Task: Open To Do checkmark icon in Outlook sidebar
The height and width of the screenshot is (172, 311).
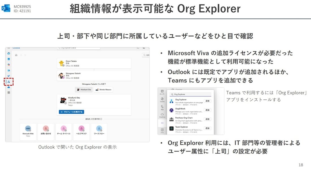Action: [x=9, y=76]
